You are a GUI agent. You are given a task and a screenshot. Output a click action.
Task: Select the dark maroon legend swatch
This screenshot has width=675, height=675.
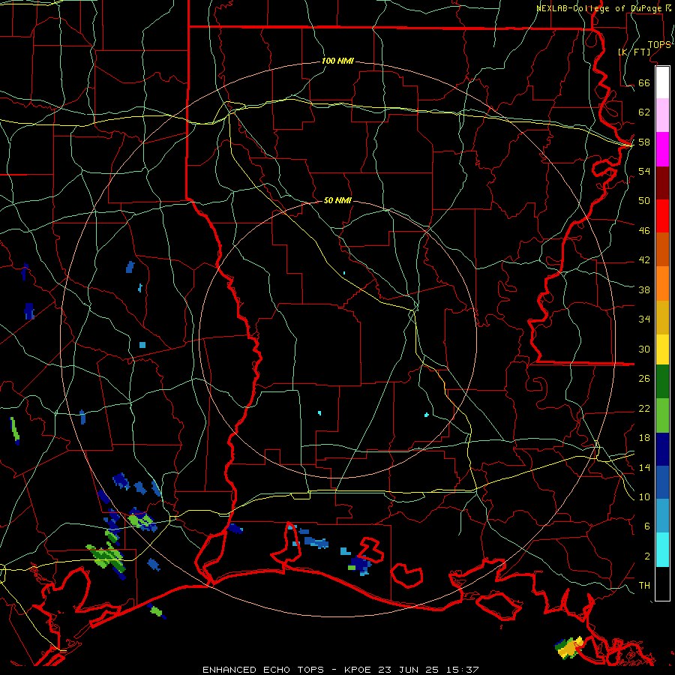click(662, 183)
